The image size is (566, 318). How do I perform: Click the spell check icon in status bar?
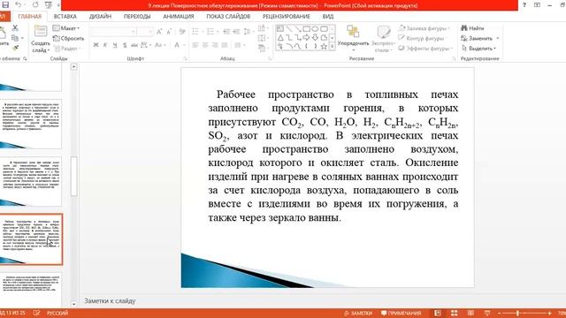tap(36, 313)
